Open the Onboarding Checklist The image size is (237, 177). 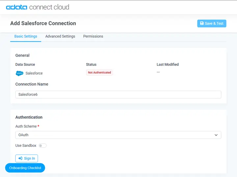tap(25, 168)
